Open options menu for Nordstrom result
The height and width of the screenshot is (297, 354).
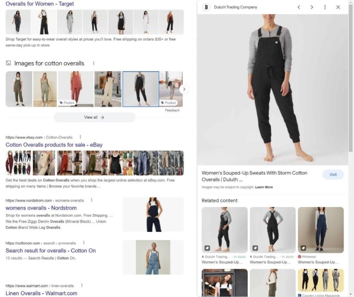[x=92, y=200]
